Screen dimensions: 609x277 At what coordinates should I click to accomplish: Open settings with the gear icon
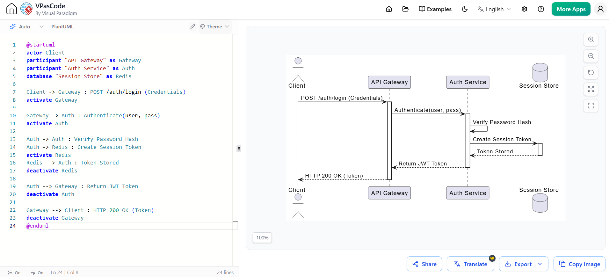[x=524, y=9]
